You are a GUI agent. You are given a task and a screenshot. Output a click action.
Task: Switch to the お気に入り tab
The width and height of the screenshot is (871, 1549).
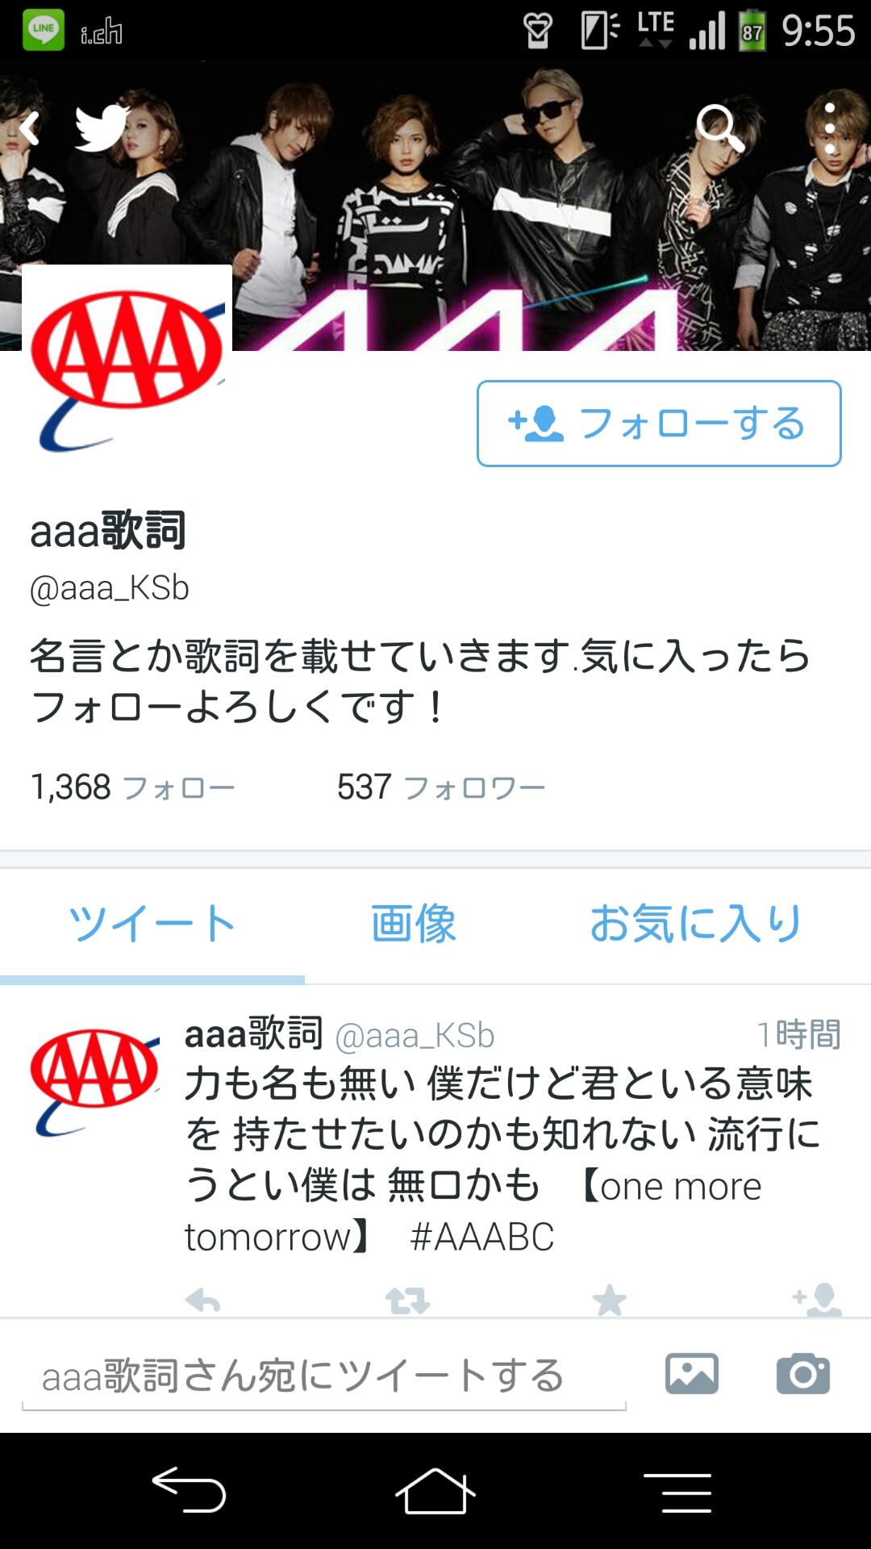(x=696, y=924)
